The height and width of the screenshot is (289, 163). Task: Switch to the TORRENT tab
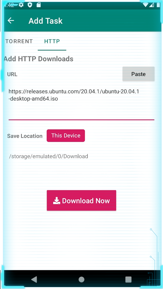pos(19,41)
